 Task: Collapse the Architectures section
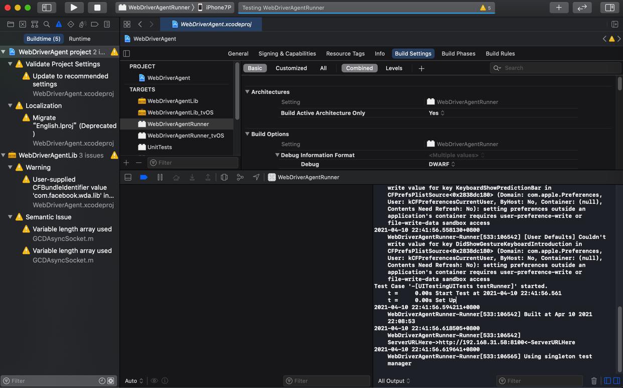(x=247, y=92)
